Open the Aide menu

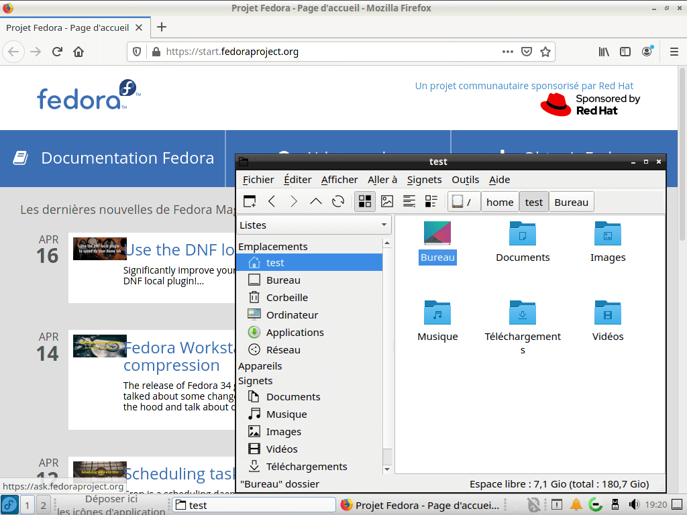tap(499, 180)
